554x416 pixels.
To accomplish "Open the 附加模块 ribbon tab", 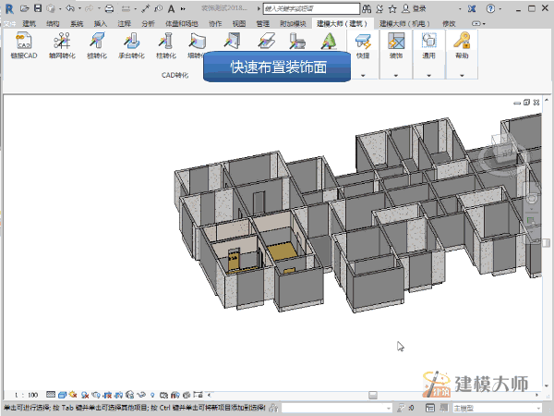I will 293,24.
